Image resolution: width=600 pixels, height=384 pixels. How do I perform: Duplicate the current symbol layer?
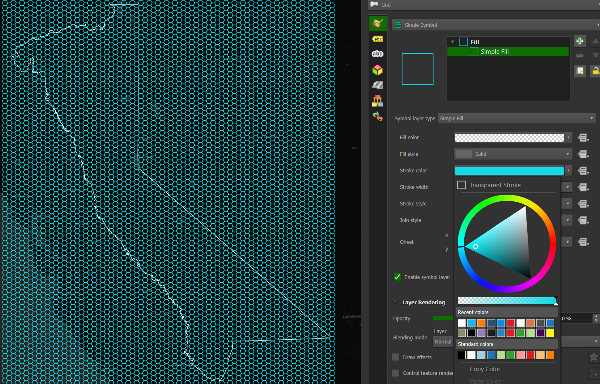coord(580,70)
